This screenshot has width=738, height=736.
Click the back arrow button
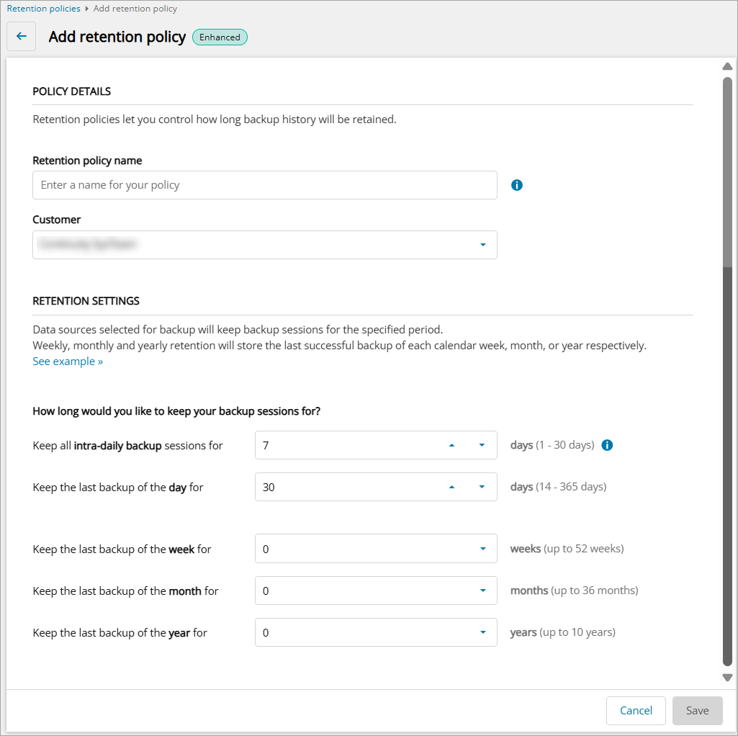[21, 37]
